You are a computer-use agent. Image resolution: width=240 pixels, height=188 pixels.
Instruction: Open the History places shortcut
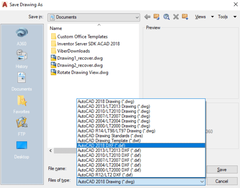pyautogui.click(x=22, y=59)
